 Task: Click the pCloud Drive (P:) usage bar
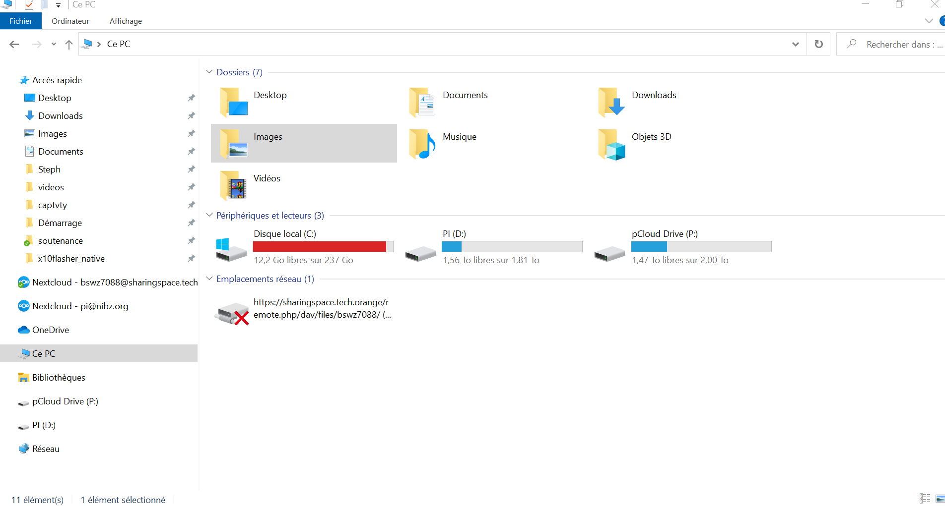coord(701,246)
